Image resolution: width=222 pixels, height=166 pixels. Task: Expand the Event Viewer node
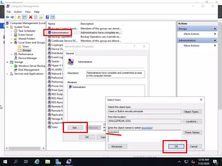(11, 35)
